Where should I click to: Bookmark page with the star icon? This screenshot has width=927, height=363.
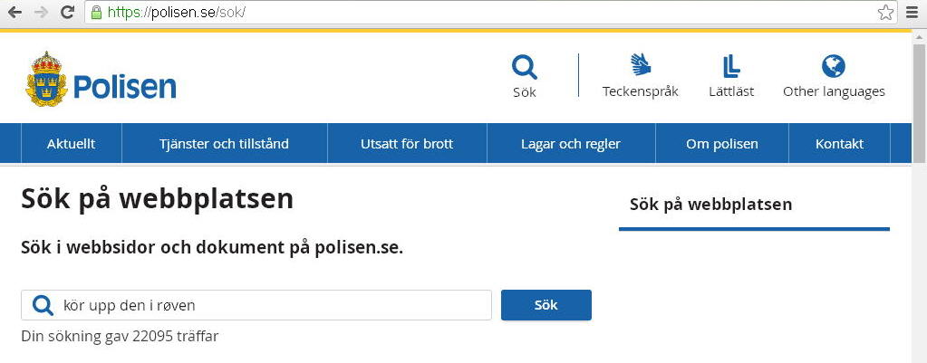click(885, 12)
